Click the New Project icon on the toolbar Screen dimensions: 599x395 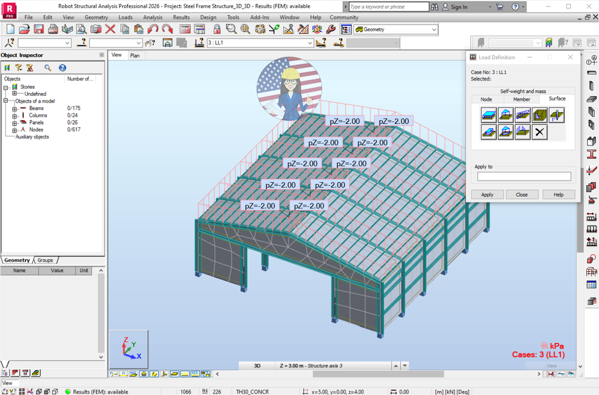[x=12, y=29]
